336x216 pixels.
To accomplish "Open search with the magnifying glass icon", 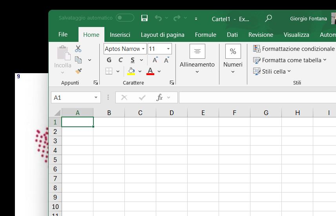I will (268, 18).
